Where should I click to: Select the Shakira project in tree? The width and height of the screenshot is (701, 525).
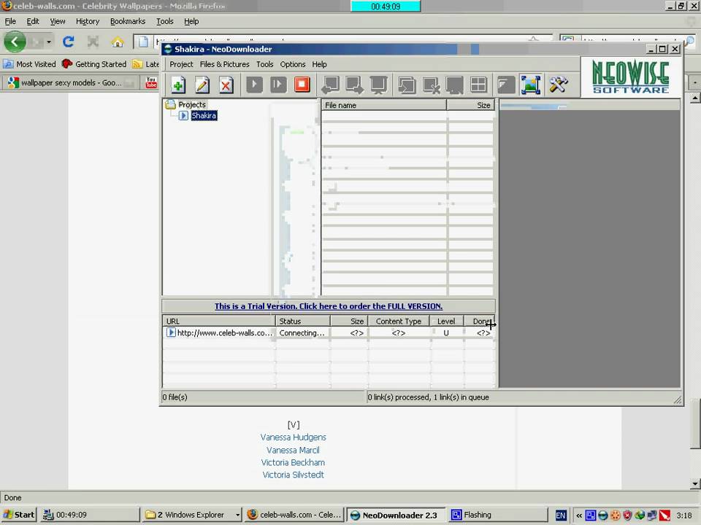[x=204, y=116]
